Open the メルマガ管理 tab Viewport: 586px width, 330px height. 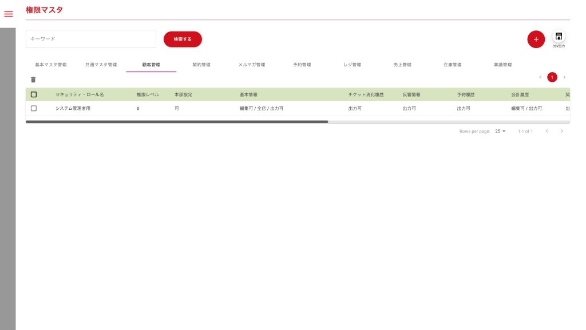252,65
